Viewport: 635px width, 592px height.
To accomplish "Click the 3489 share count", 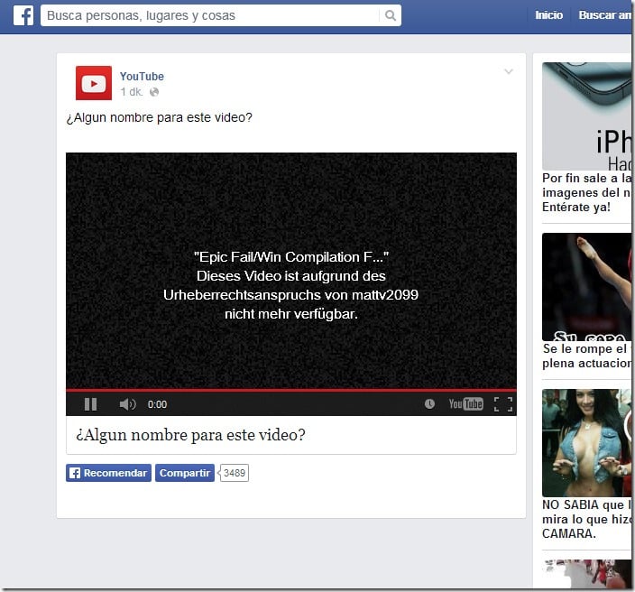I will coord(235,473).
